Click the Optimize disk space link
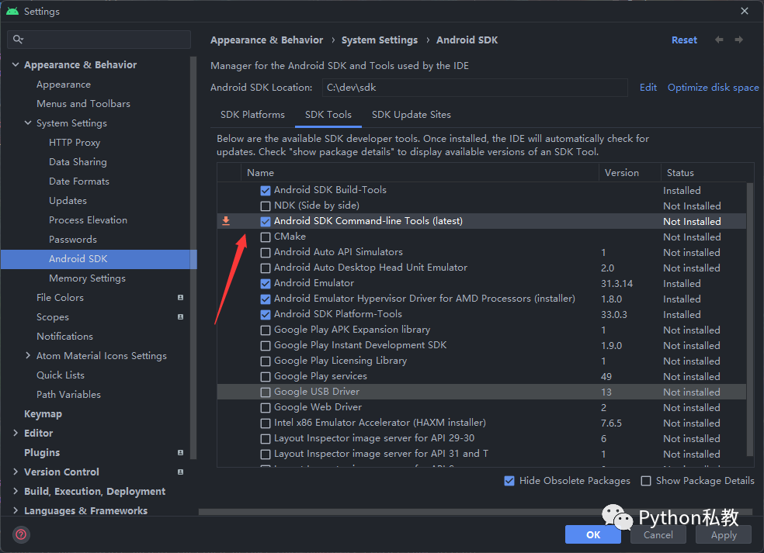 click(x=714, y=87)
